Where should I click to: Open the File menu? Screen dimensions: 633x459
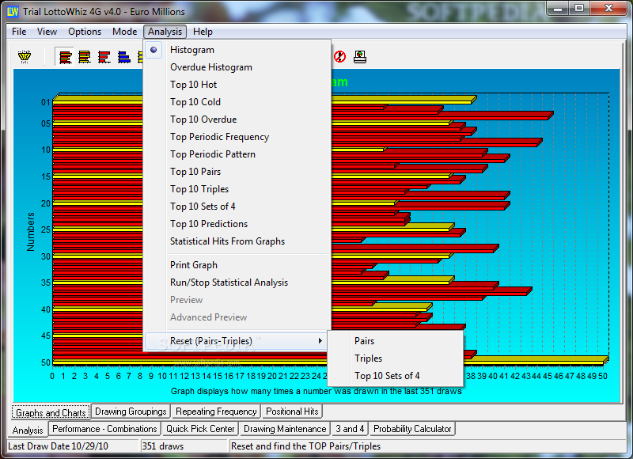click(19, 32)
